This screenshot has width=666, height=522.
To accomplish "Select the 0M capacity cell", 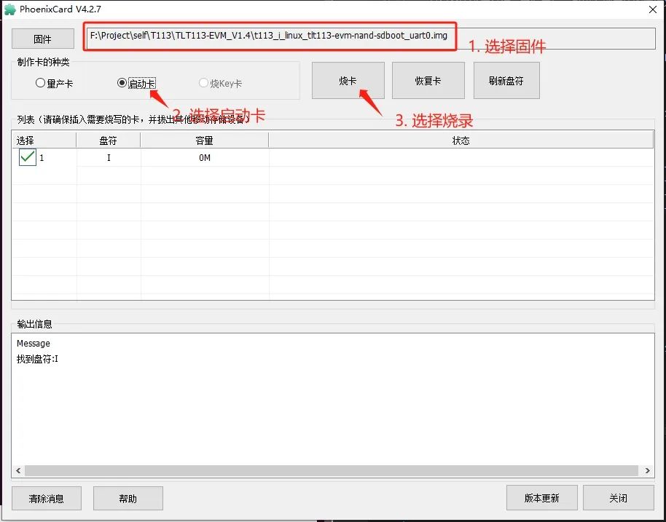I will (205, 157).
